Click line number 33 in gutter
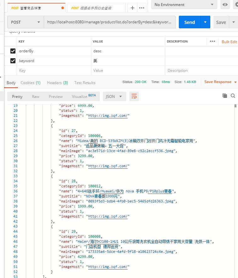The height and width of the screenshot is (278, 238). coord(16,176)
